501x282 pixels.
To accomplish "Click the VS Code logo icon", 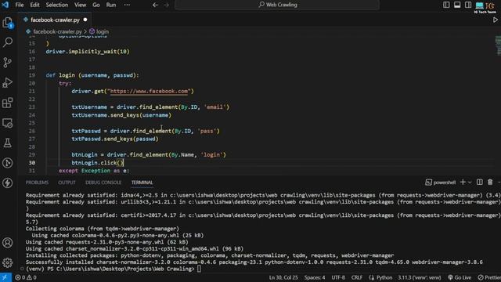I will 5,5.
